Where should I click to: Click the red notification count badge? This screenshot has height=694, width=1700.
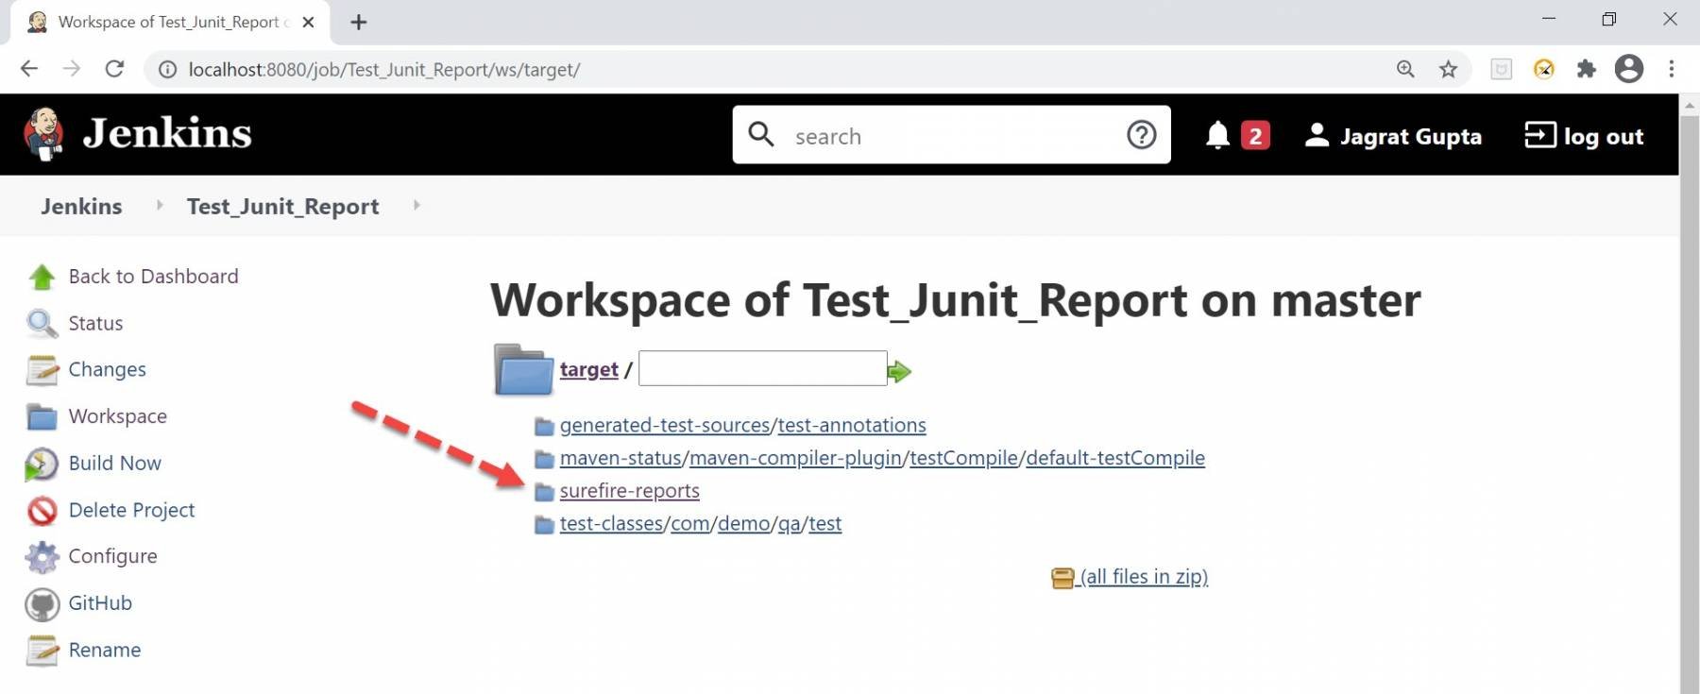pyautogui.click(x=1255, y=136)
